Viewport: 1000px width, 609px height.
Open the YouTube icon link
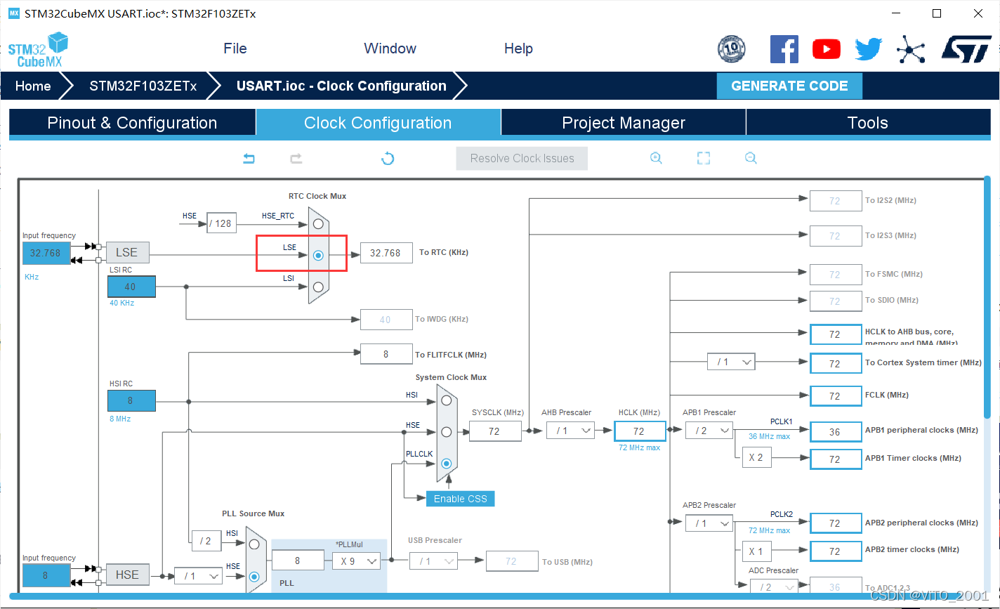[x=827, y=49]
